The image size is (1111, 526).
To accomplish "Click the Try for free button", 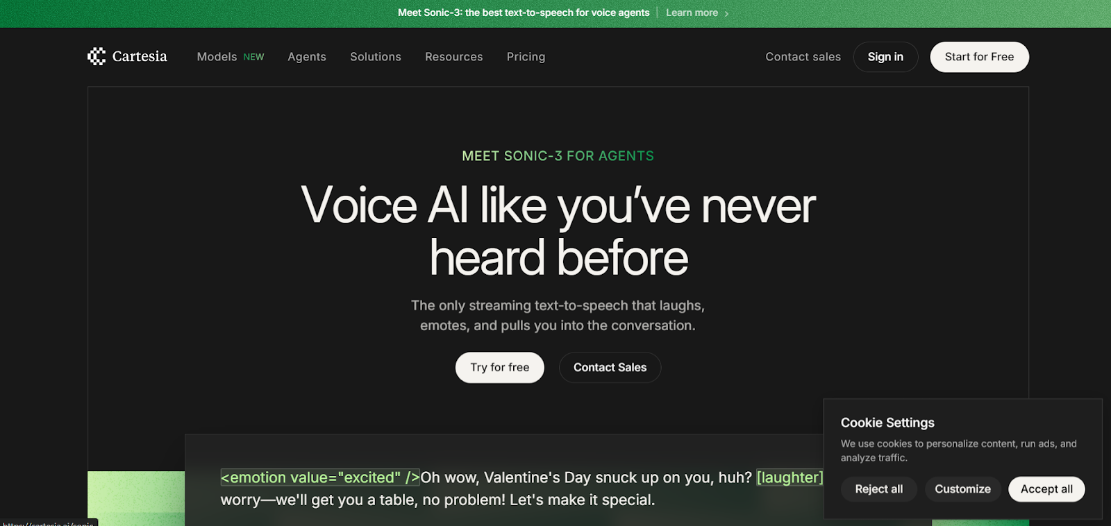I will point(500,367).
